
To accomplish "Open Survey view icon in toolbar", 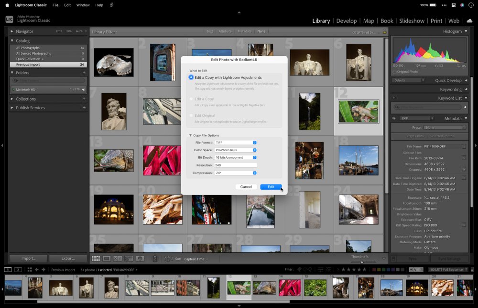I will (128, 258).
